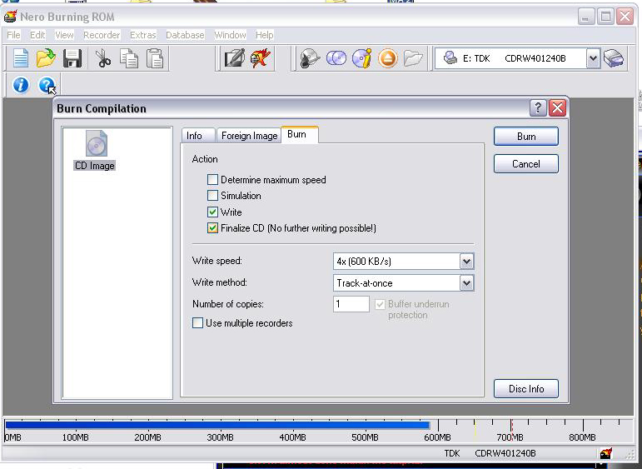Open a compilation with the folder icon
The width and height of the screenshot is (642, 469).
[x=46, y=58]
